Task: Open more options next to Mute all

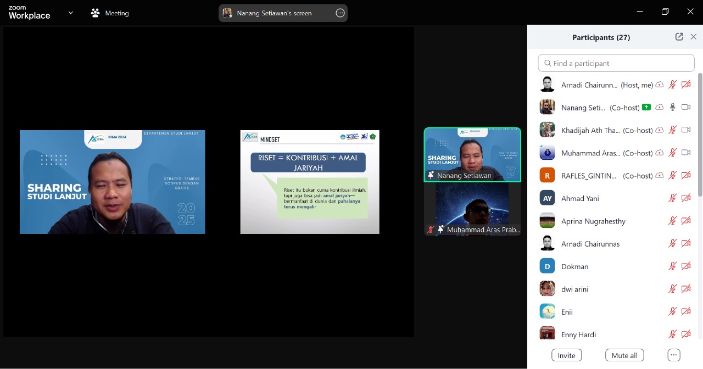Action: pos(674,355)
